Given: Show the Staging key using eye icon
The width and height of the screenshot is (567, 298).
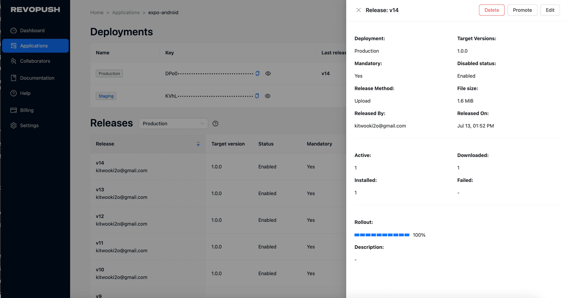Looking at the screenshot, I should tap(268, 96).
